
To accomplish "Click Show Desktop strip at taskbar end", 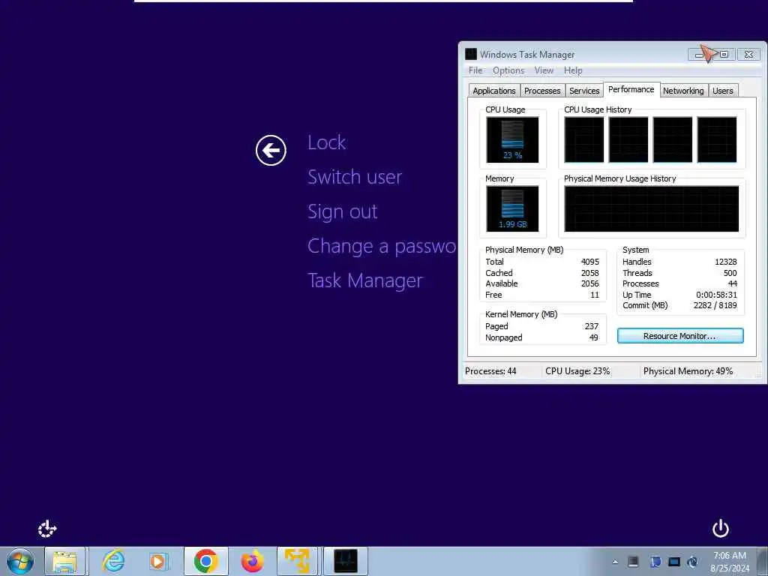I will [x=762, y=561].
